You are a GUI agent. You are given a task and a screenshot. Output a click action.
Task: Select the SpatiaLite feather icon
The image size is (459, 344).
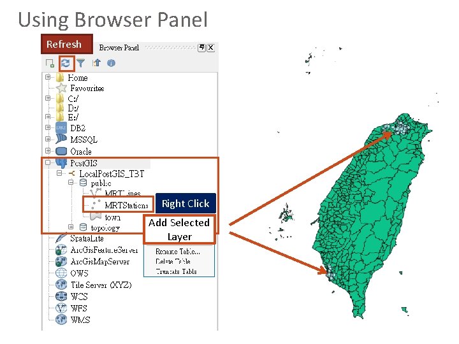(61, 238)
